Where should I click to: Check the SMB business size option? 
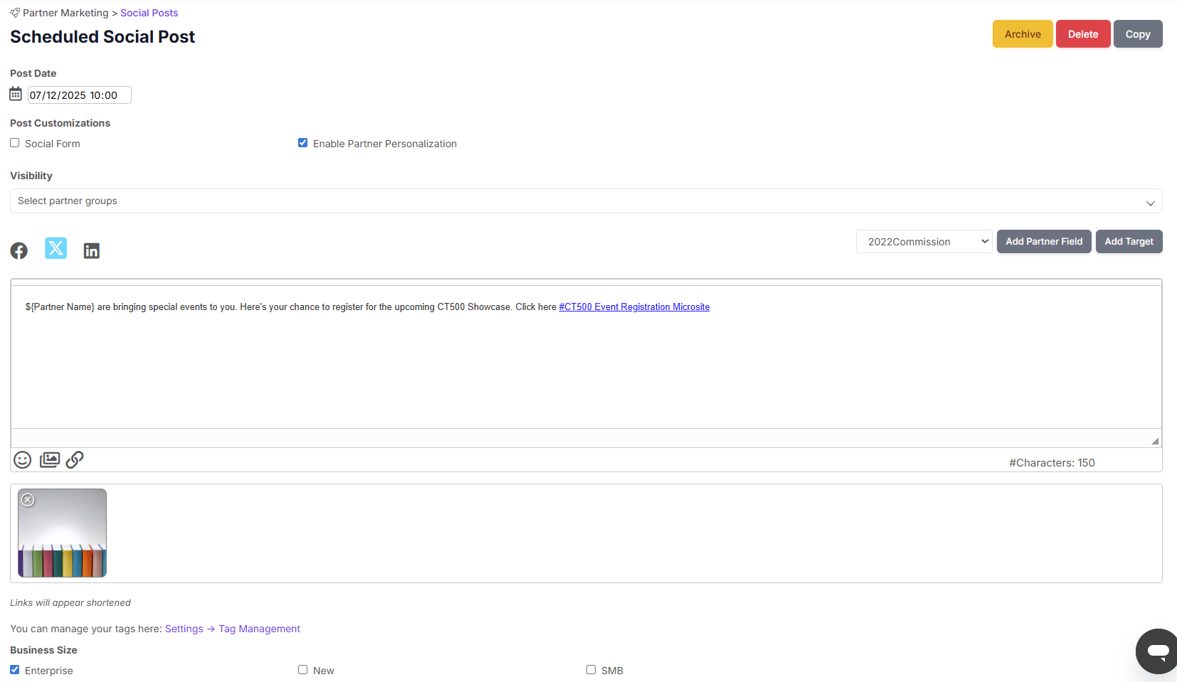(591, 670)
